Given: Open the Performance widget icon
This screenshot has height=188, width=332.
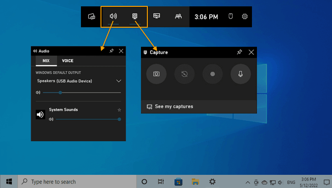Looking at the screenshot, I should (x=157, y=16).
